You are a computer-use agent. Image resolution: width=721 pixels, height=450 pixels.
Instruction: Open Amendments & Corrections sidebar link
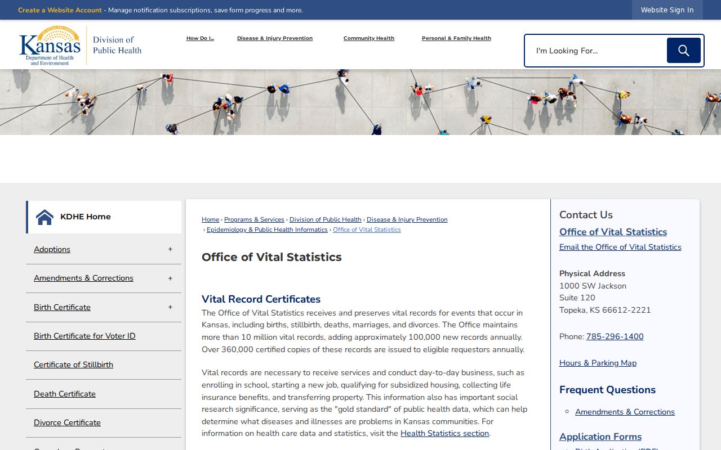(83, 278)
